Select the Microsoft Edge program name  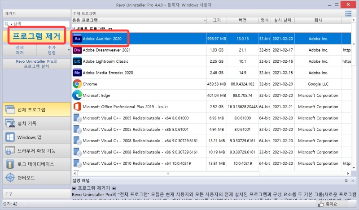[96, 95]
